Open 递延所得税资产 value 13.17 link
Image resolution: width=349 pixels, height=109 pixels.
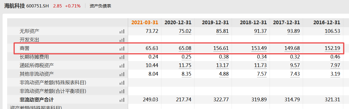click(x=222, y=65)
